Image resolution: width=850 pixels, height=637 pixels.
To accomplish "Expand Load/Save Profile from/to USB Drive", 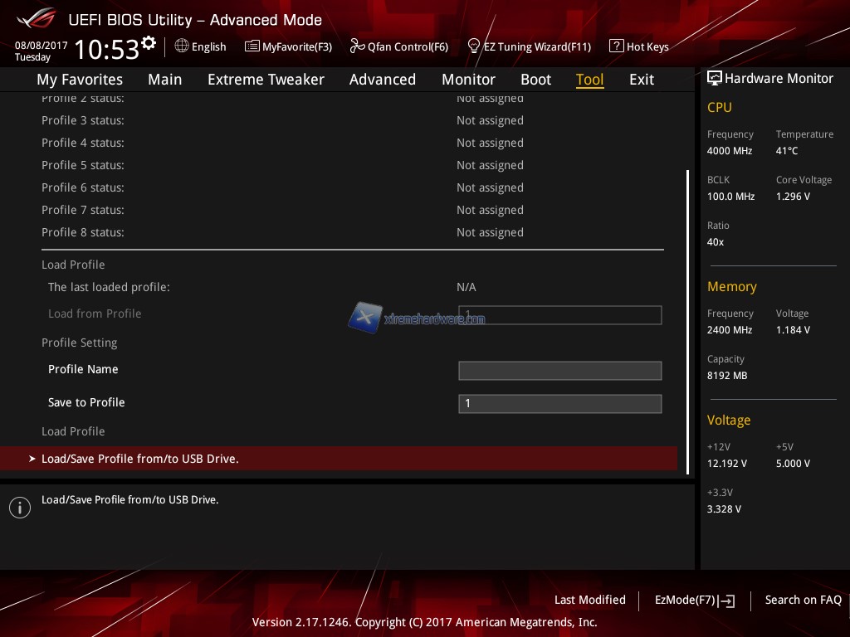I will pos(139,459).
